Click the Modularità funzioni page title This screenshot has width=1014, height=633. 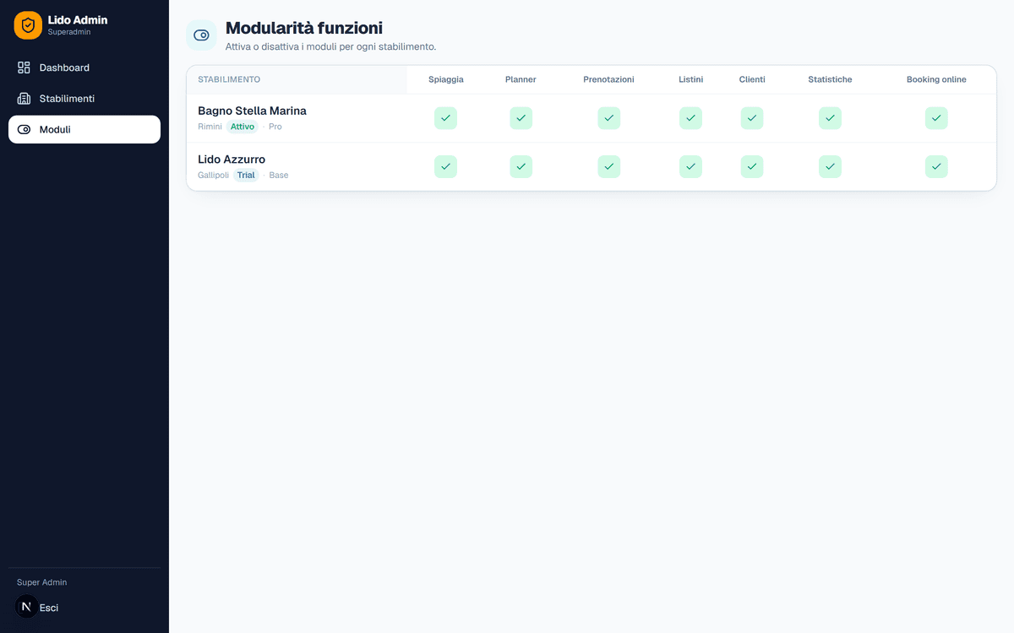click(304, 28)
